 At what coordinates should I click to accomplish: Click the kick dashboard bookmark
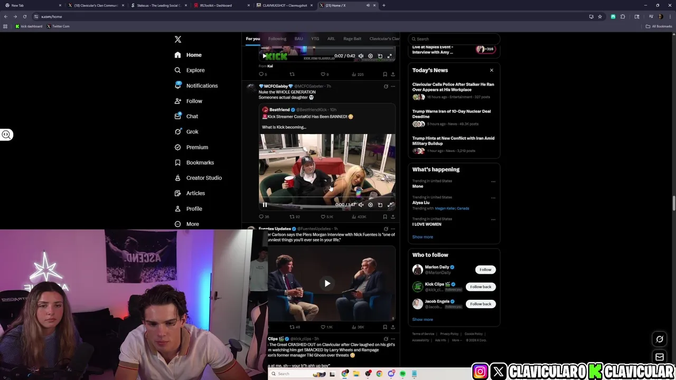click(29, 26)
